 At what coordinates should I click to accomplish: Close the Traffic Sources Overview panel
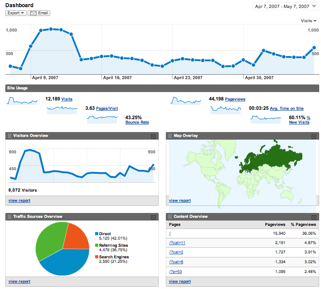point(153,217)
